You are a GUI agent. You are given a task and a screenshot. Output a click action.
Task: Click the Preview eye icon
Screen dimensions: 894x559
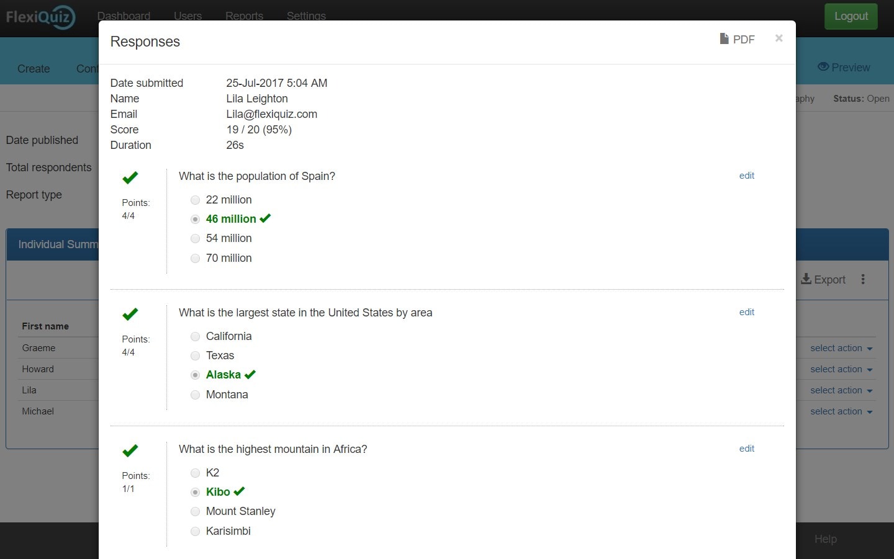point(823,67)
